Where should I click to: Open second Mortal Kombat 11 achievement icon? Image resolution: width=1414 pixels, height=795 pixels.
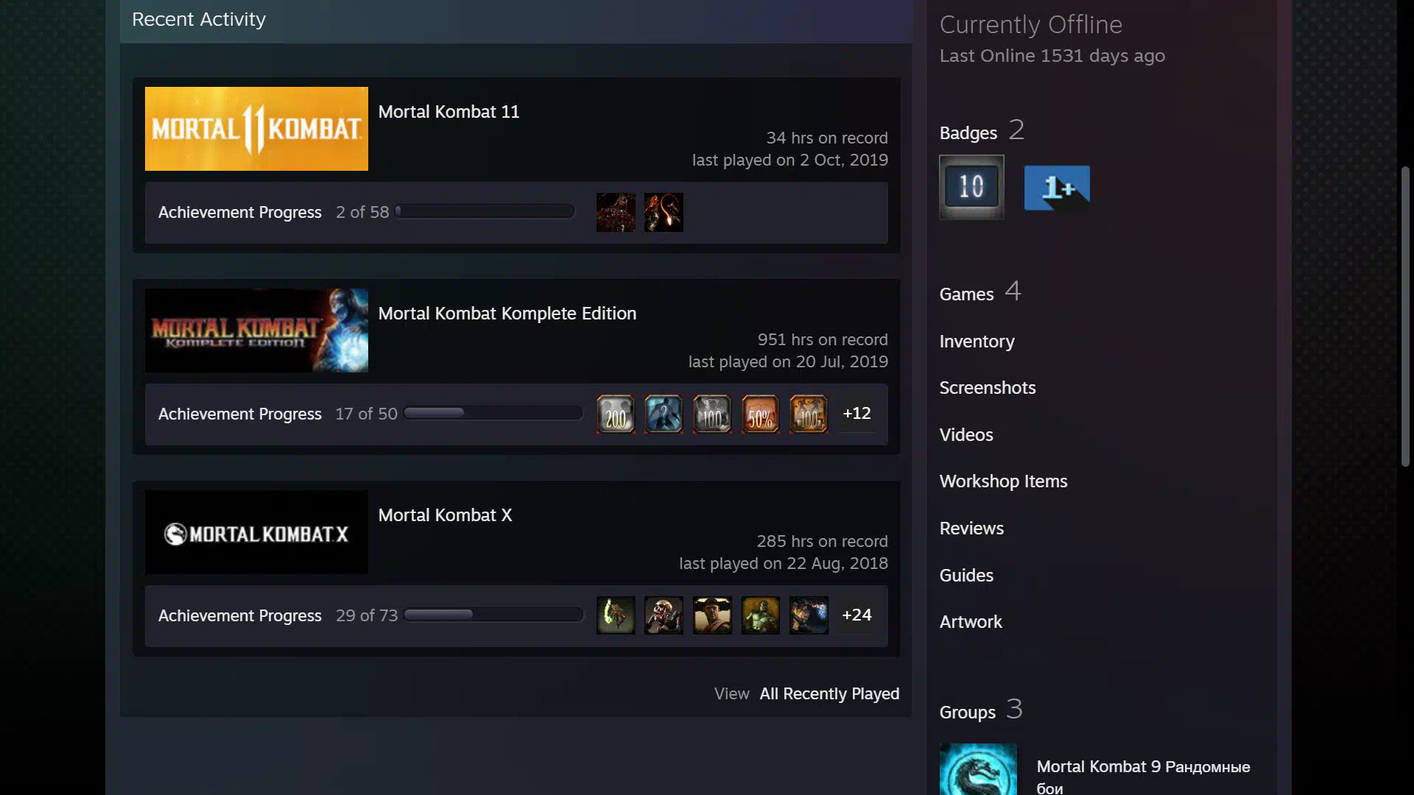[664, 213]
